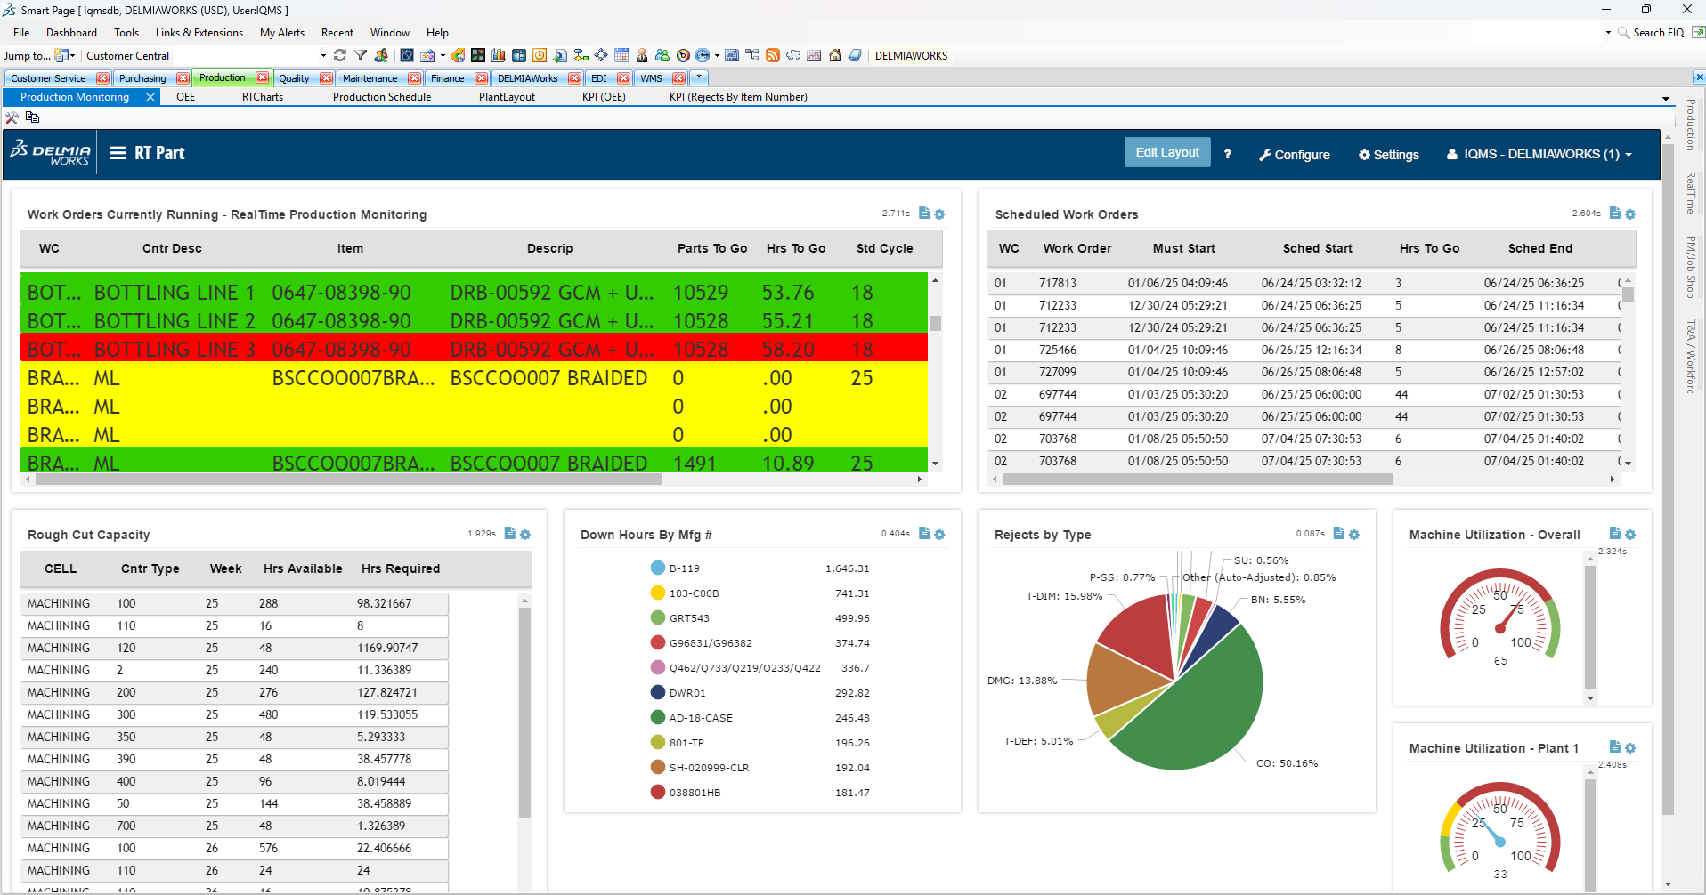Expand the sub-tab overflow arrow at right

[x=1665, y=98]
